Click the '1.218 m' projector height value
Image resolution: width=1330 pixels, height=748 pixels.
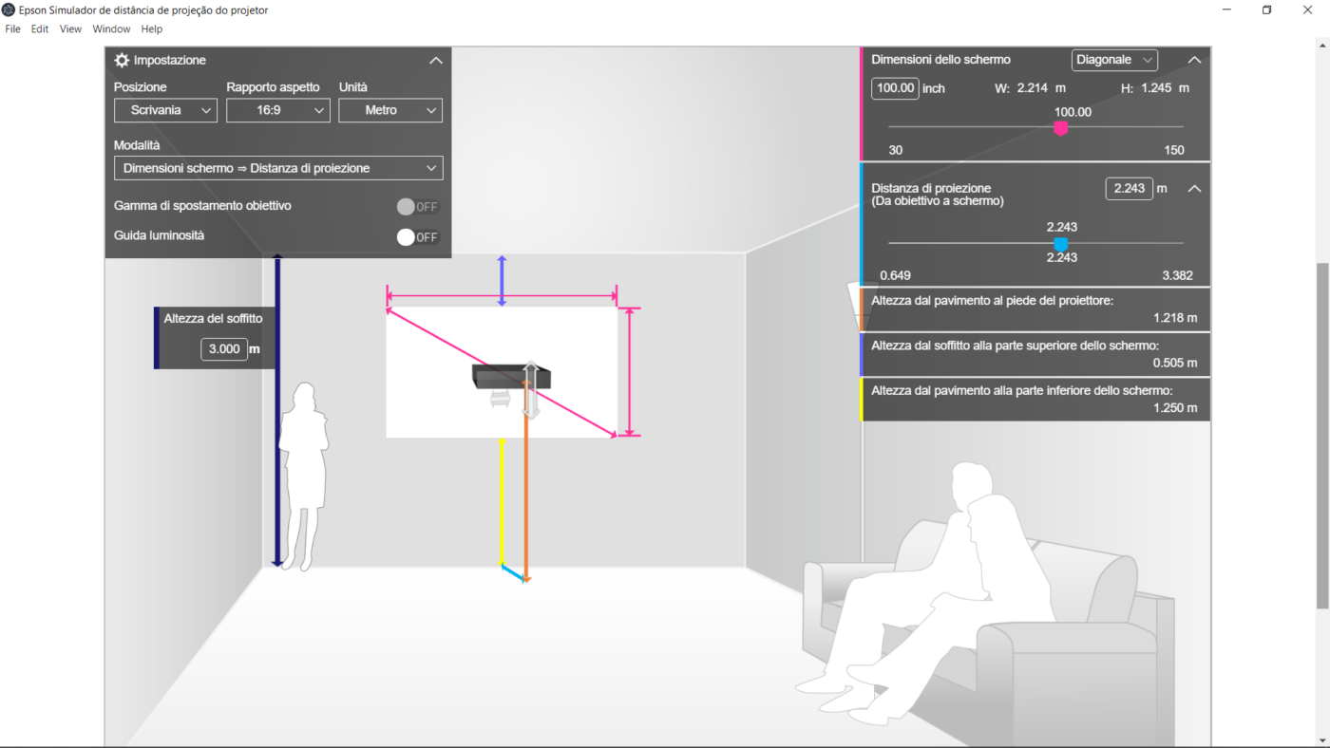(1175, 318)
